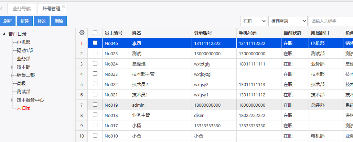Screen dimensions: 353x142
Task: Open the 未归属 tree node
Action: point(23,108)
